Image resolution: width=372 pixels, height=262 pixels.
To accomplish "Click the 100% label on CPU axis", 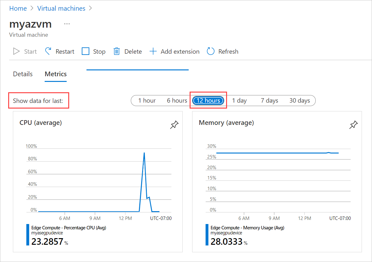I will click(x=31, y=146).
